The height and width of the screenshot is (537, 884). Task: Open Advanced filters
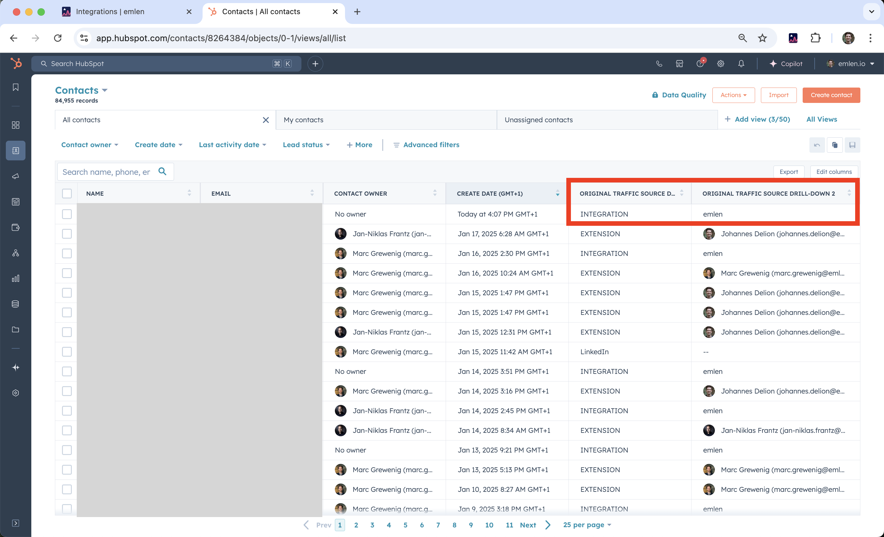426,145
